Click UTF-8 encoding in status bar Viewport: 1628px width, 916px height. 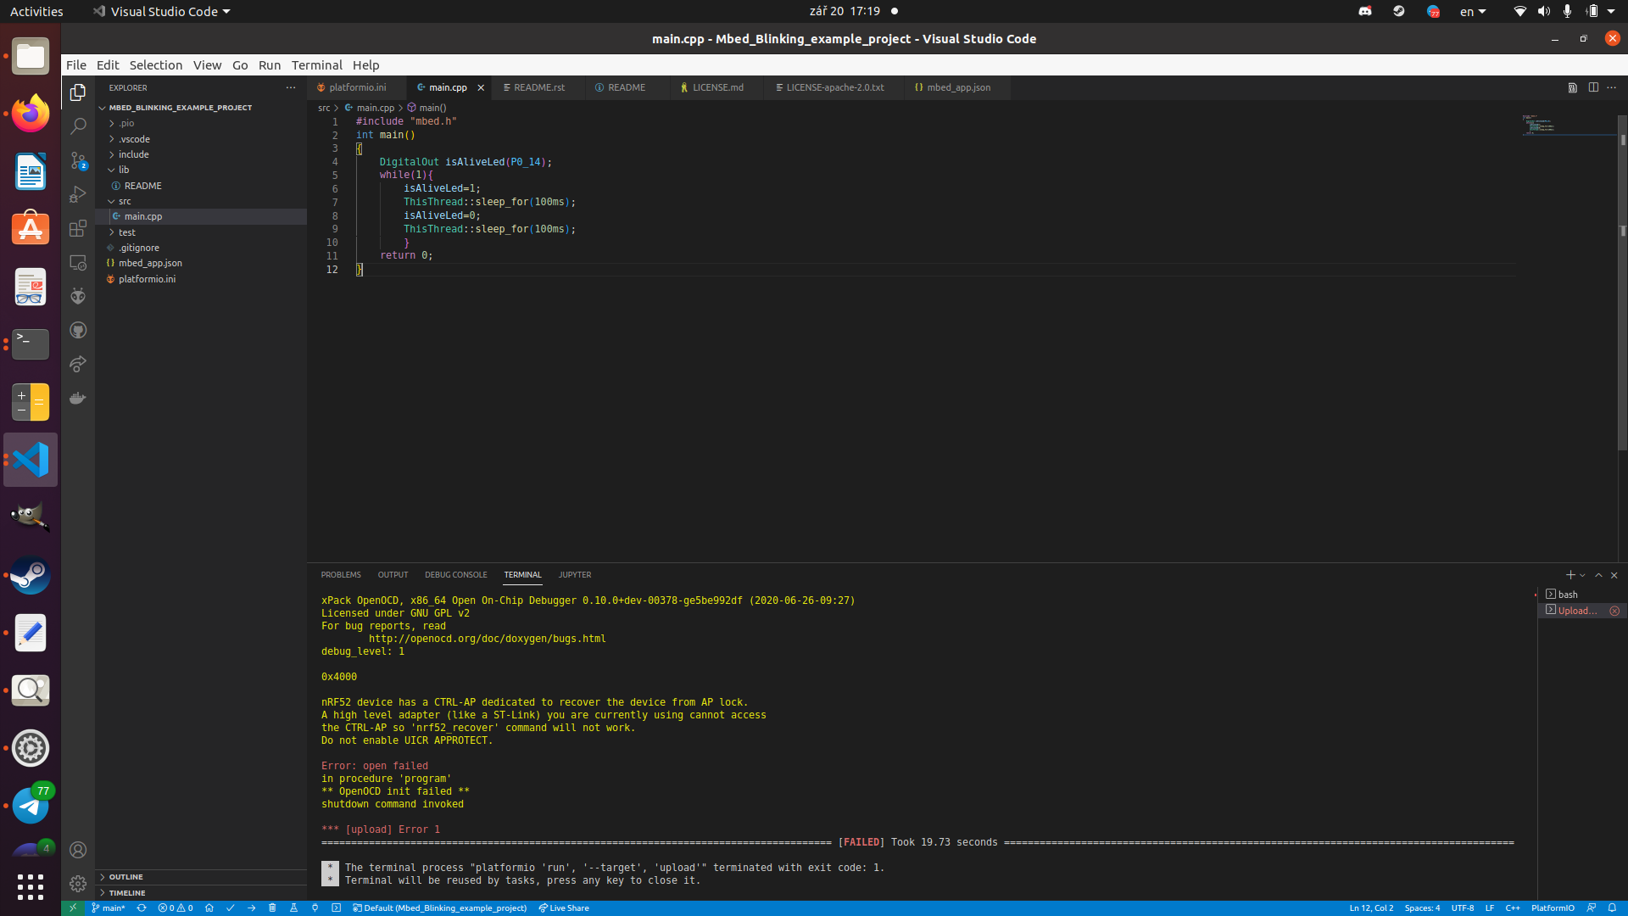click(1463, 908)
